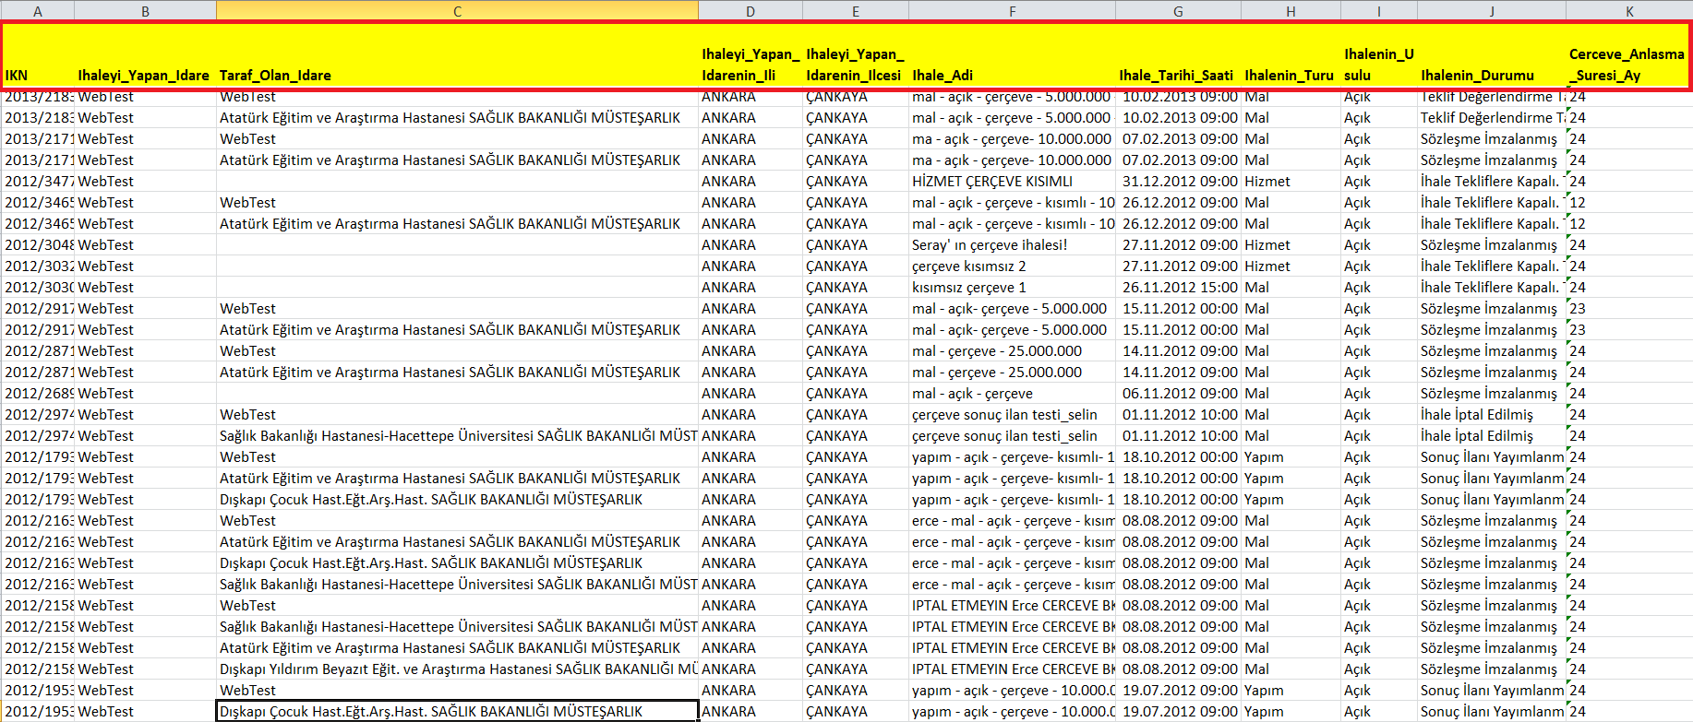The width and height of the screenshot is (1693, 722).
Task: Click Dışkapı Çocuk Hast. cell in 19.07.2012 row
Action: [x=457, y=712]
